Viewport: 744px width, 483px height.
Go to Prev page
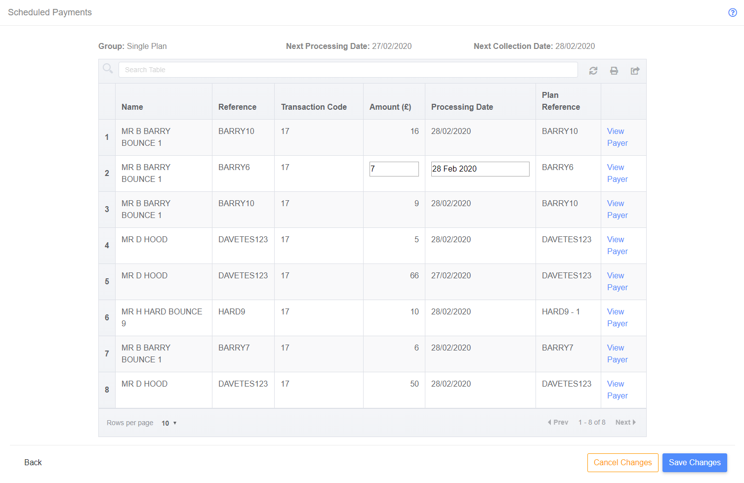coord(558,422)
